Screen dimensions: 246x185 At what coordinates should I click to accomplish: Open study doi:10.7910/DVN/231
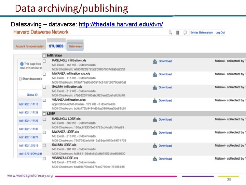click(30, 154)
